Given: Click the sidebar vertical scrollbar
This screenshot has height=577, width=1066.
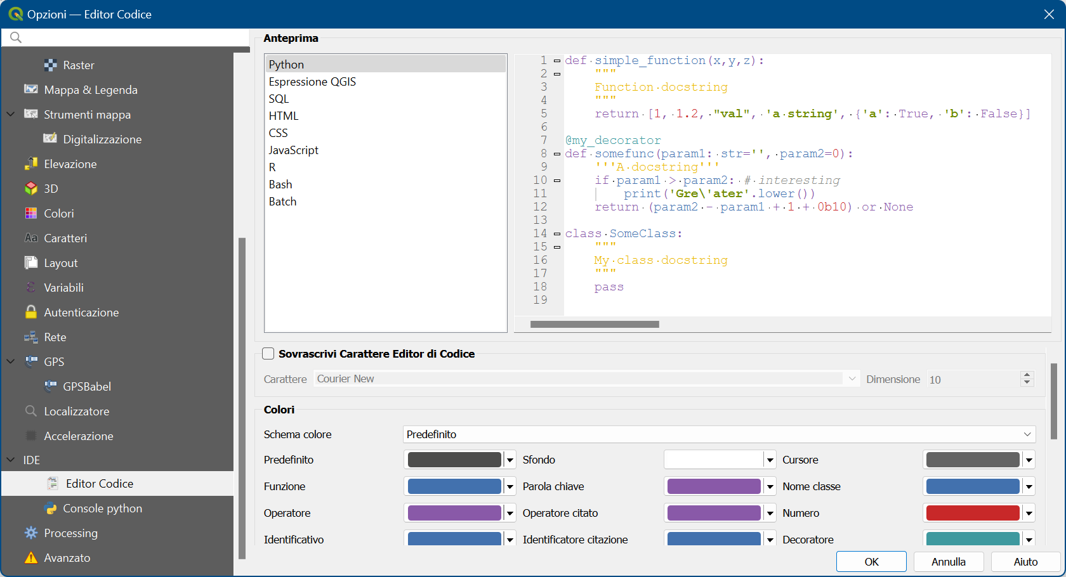Looking at the screenshot, I should pos(242,398).
